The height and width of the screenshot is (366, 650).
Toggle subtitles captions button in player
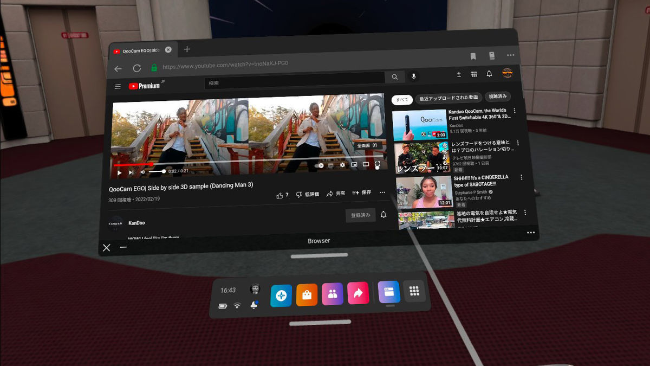[331, 165]
